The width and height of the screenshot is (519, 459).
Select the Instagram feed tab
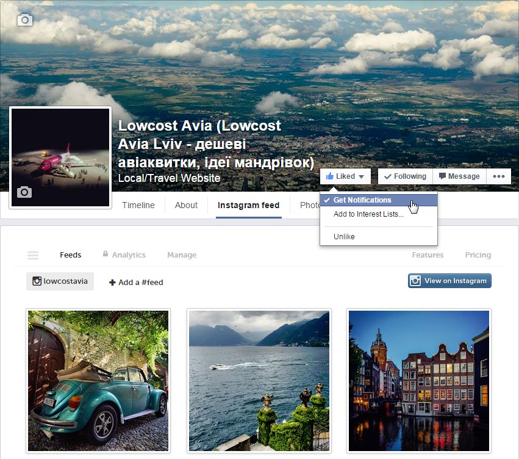click(x=249, y=205)
